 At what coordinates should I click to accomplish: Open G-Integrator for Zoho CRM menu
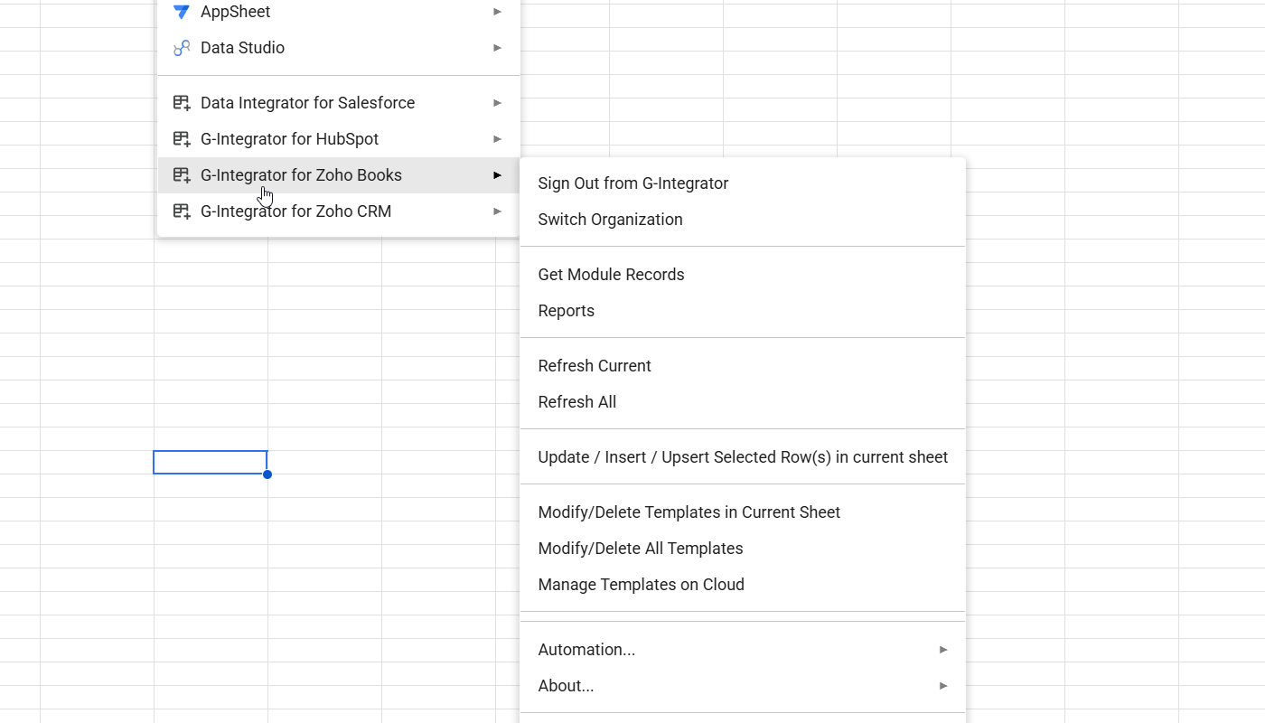(339, 211)
